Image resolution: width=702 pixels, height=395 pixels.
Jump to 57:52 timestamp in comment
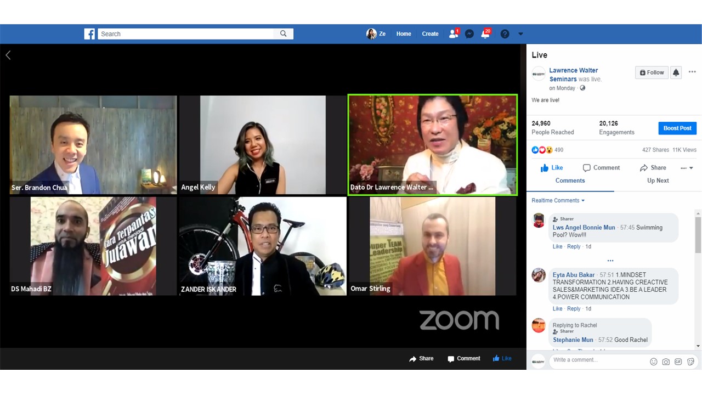(605, 340)
